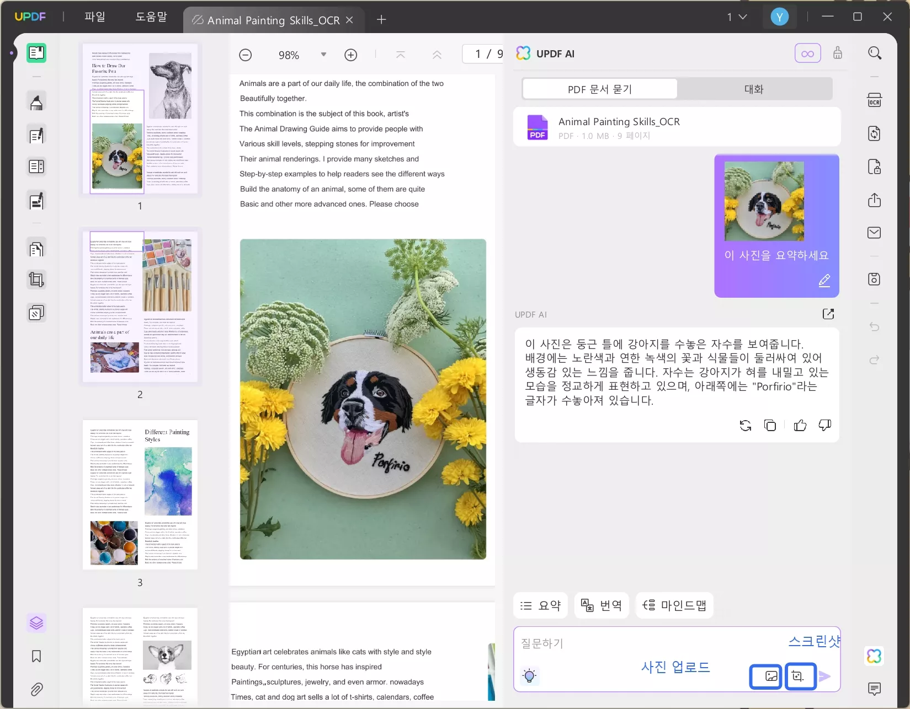Open the zoom level dropdown
The width and height of the screenshot is (910, 709).
pos(324,55)
